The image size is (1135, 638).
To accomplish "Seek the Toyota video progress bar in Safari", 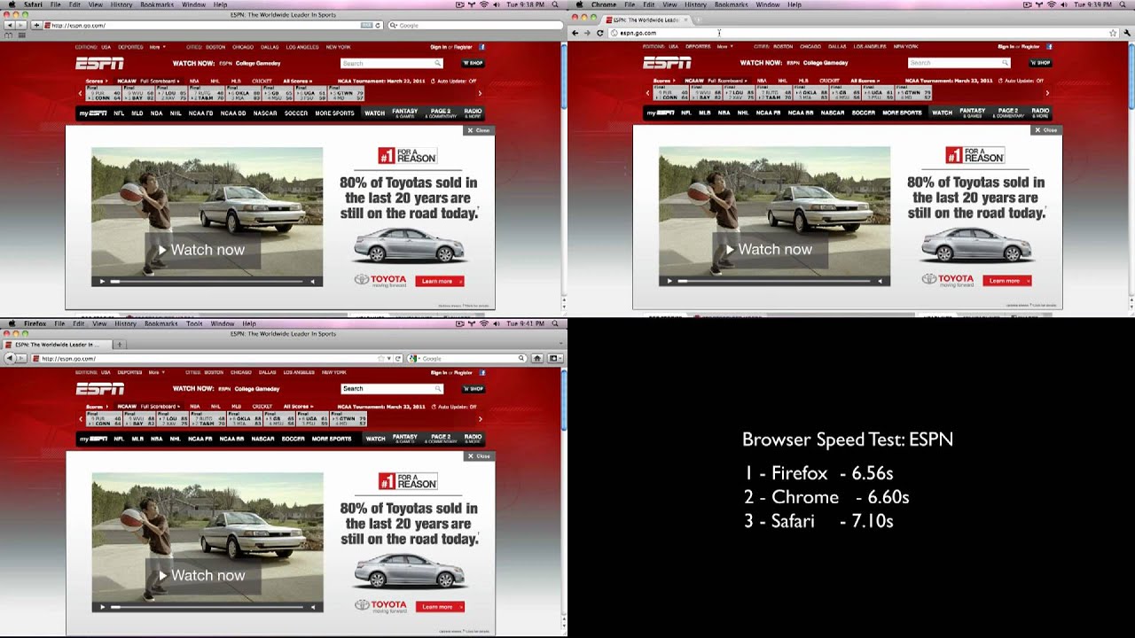I will (x=207, y=281).
